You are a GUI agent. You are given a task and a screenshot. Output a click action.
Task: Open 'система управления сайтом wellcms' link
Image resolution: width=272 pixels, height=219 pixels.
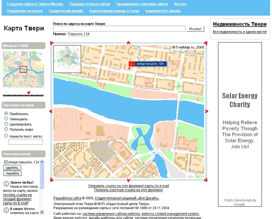coord(111,214)
